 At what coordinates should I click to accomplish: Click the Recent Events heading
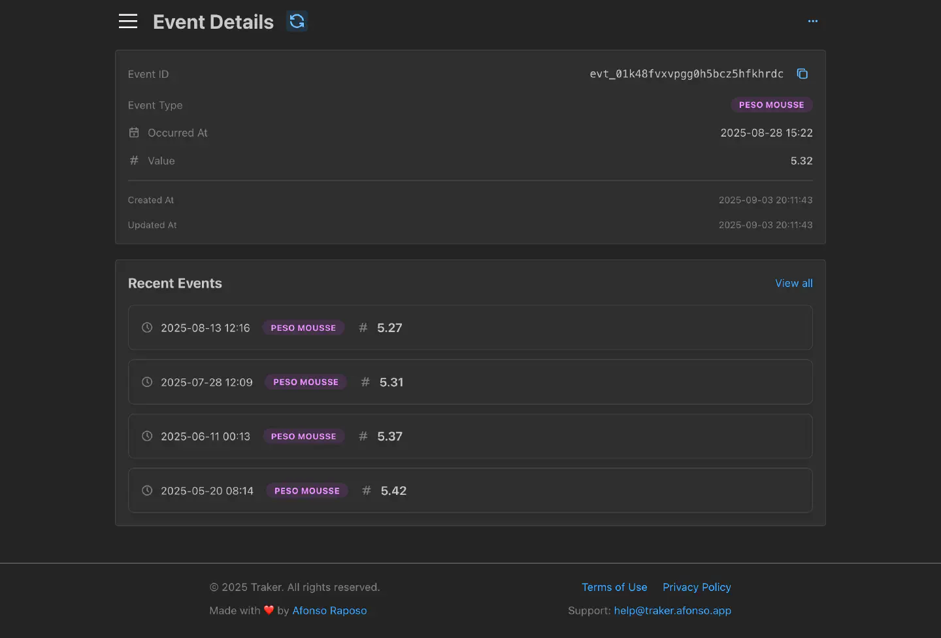pyautogui.click(x=175, y=283)
